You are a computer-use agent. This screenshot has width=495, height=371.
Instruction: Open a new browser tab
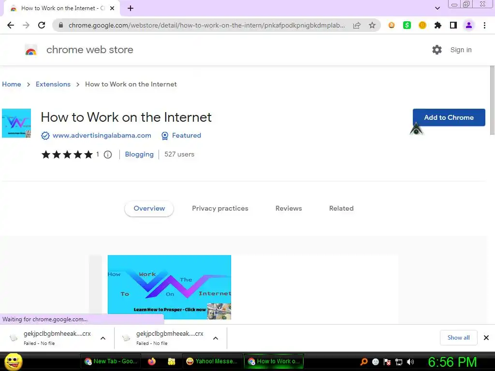pyautogui.click(x=131, y=9)
